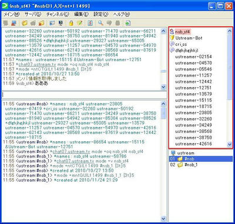Image resolution: width=235 pixels, height=224 pixels.
Task: Select cri_ss in the member list
Action: click(x=181, y=44)
